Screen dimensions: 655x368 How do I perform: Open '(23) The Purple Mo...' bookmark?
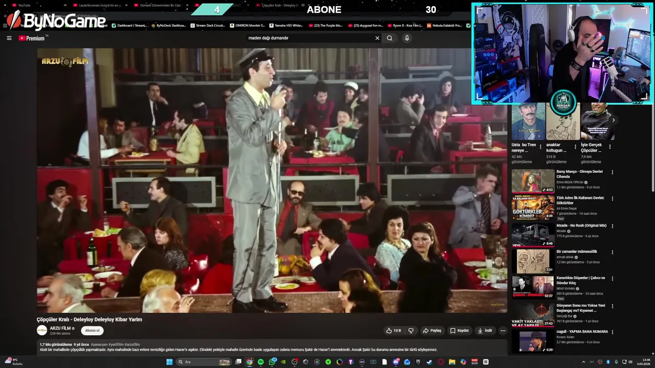pyautogui.click(x=325, y=25)
